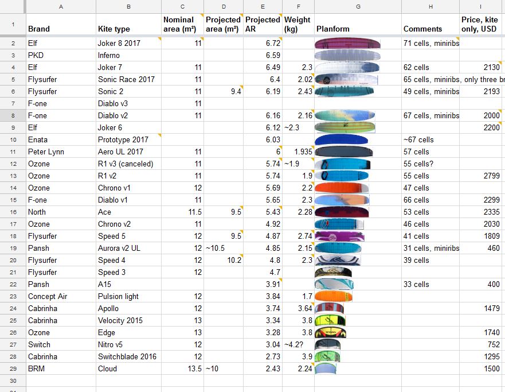Select the 1.935 weight cell
This screenshot has height=392, width=505.
pyautogui.click(x=298, y=152)
